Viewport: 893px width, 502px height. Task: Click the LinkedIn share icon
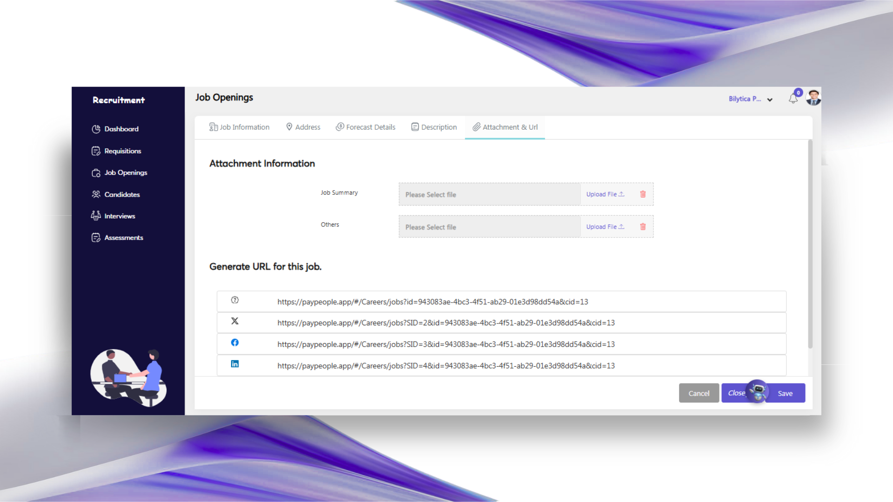235,364
